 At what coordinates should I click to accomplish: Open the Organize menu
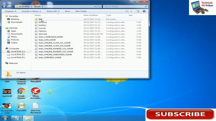click(10, 11)
